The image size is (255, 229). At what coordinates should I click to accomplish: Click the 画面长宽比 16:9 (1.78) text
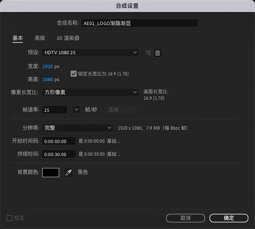click(x=156, y=95)
